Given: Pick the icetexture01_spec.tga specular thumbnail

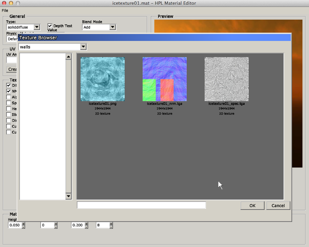Looking at the screenshot, I should 227,79.
